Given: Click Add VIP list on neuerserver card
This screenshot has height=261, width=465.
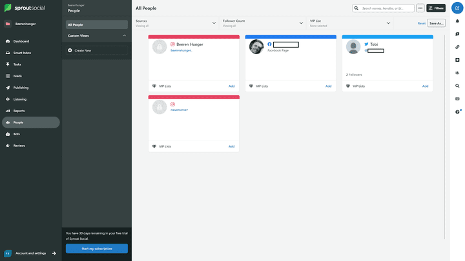Looking at the screenshot, I should pyautogui.click(x=231, y=146).
